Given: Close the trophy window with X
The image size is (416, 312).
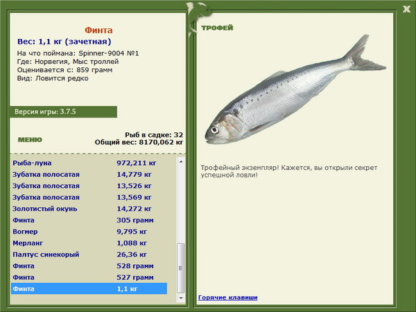Looking at the screenshot, I should 406,9.
